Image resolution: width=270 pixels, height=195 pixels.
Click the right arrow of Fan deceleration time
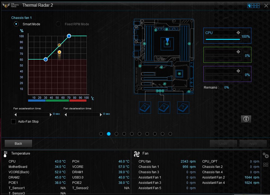point(101,114)
